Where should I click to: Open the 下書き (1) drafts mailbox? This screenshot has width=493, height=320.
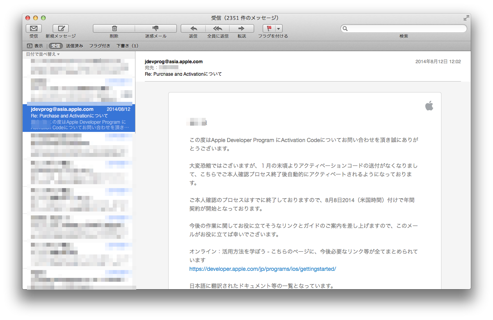coord(128,46)
